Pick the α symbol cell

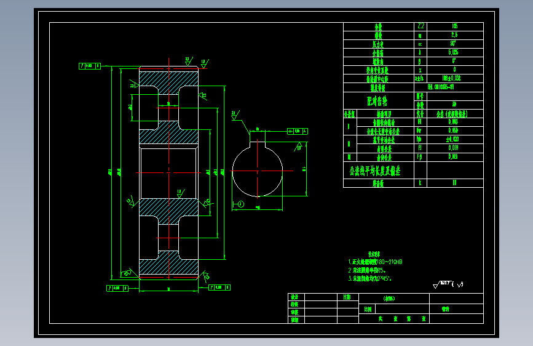coord(420,44)
